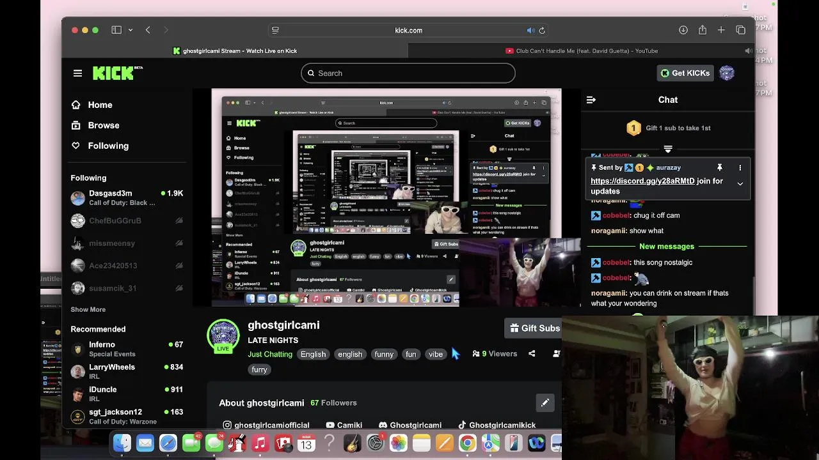The width and height of the screenshot is (819, 460).
Task: Open iDuncle channel in Recommended
Action: (127, 394)
